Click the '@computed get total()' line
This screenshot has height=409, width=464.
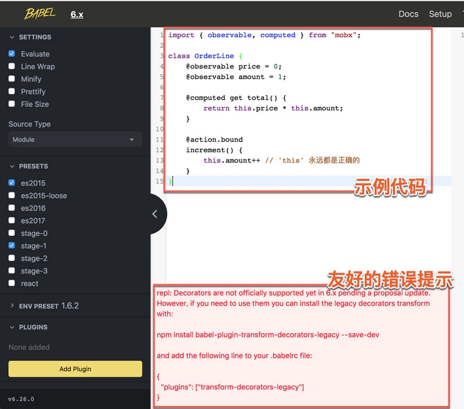point(236,98)
